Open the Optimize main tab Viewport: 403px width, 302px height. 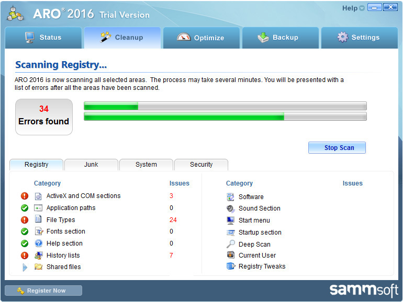pyautogui.click(x=201, y=38)
